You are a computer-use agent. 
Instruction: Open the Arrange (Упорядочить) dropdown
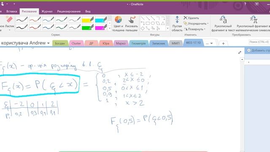click(x=196, y=24)
